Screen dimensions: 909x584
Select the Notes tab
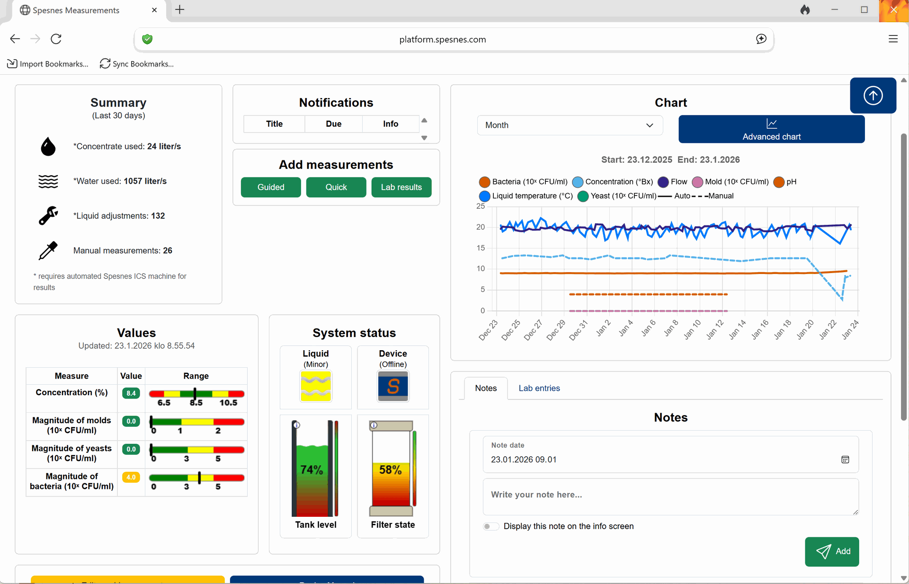pyautogui.click(x=486, y=388)
